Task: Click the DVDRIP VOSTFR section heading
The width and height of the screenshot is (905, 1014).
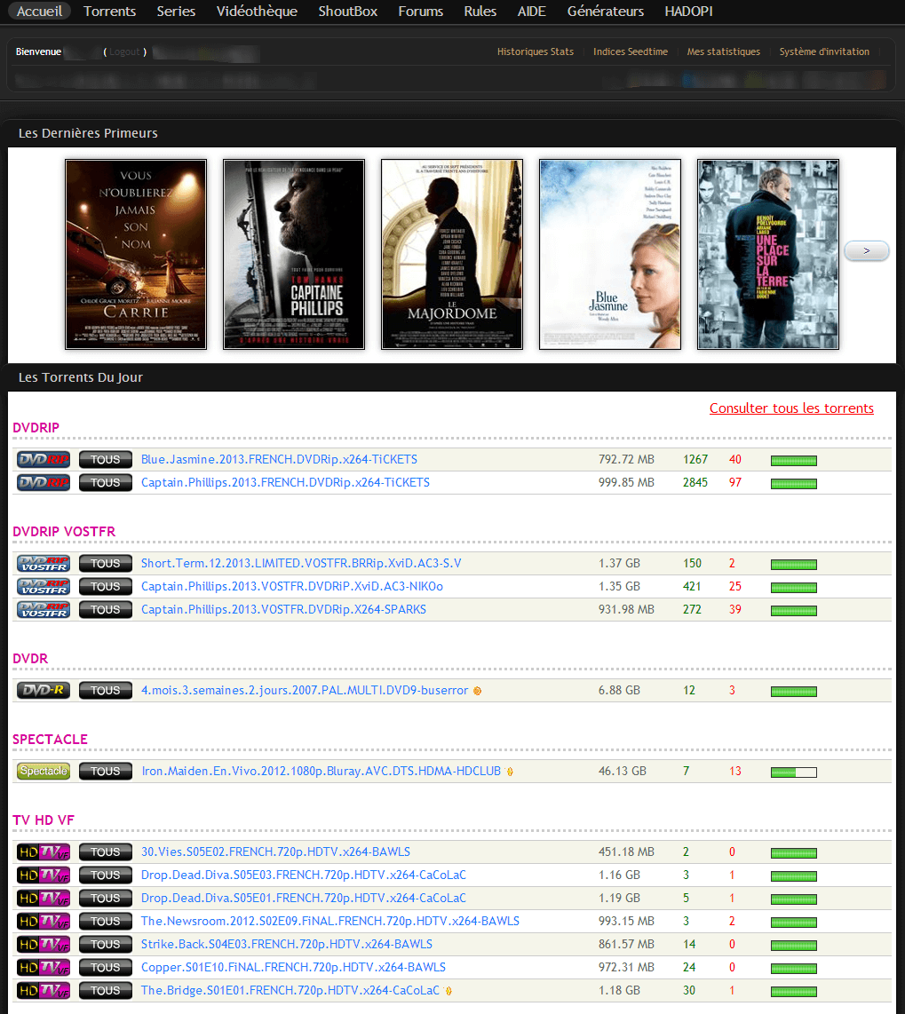Action: click(x=64, y=532)
